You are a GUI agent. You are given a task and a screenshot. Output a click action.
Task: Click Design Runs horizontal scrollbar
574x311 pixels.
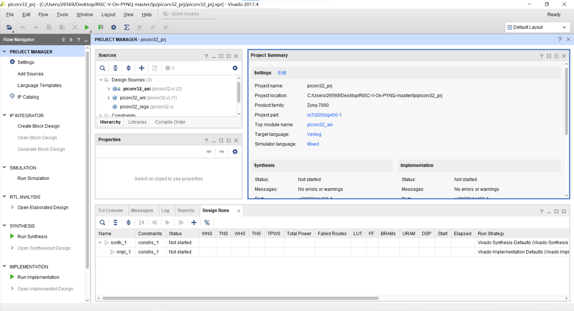240,298
